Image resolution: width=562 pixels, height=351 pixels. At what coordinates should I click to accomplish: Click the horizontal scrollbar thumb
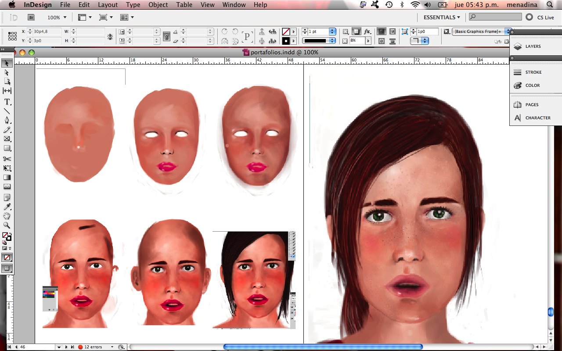point(323,347)
